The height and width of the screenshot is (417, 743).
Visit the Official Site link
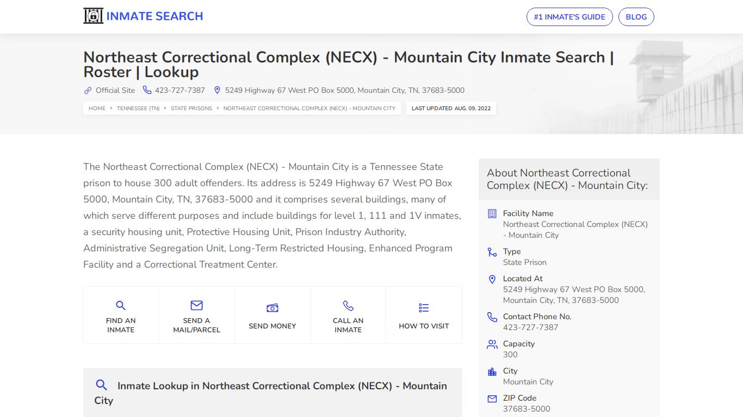point(115,90)
